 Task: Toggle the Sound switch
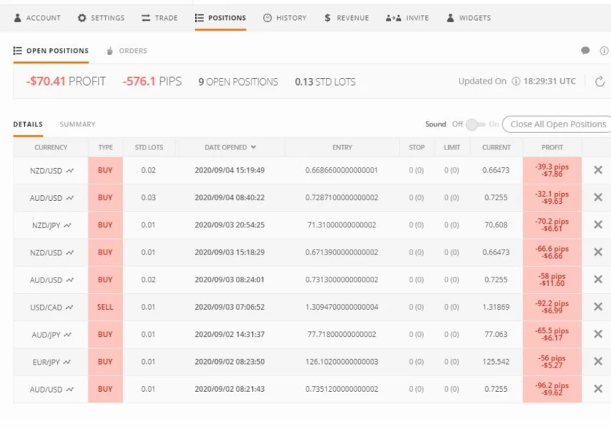click(475, 124)
